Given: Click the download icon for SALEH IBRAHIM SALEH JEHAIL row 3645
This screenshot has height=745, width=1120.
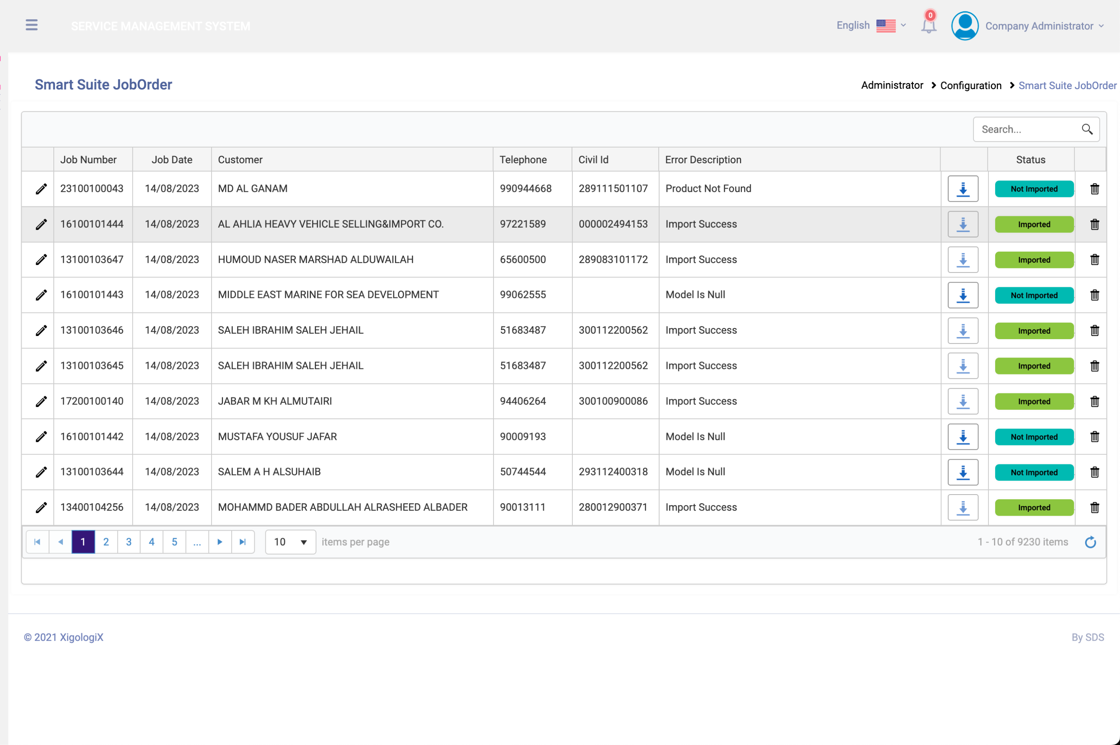Looking at the screenshot, I should click(x=963, y=366).
